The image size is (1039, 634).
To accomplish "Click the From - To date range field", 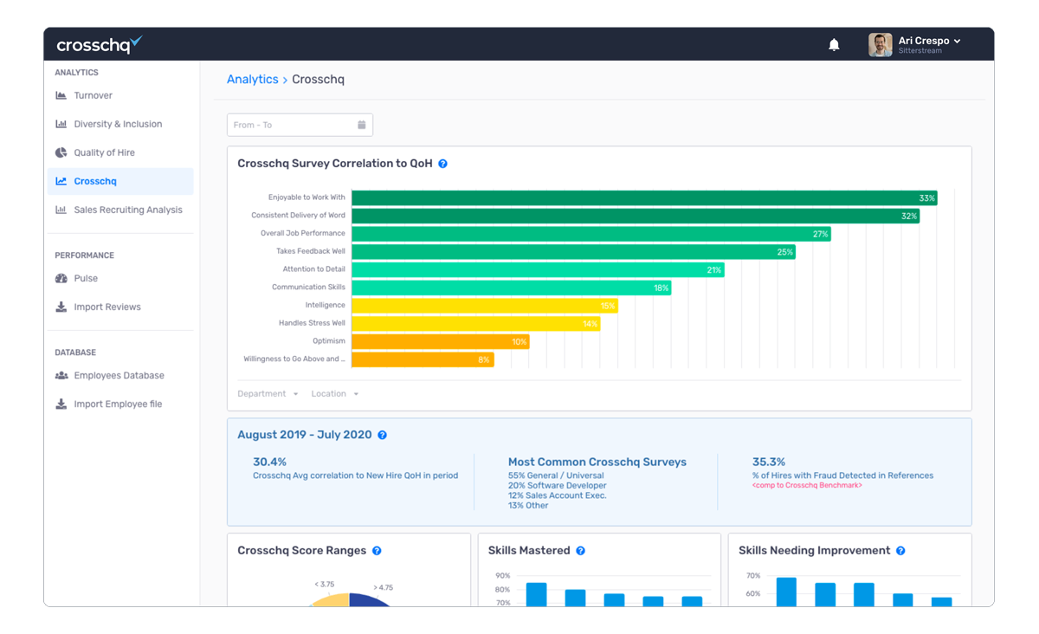I will [x=291, y=125].
